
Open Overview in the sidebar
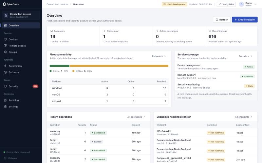(21, 25)
